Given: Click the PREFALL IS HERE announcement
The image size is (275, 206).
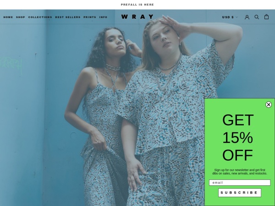Looking at the screenshot, I should [x=137, y=5].
